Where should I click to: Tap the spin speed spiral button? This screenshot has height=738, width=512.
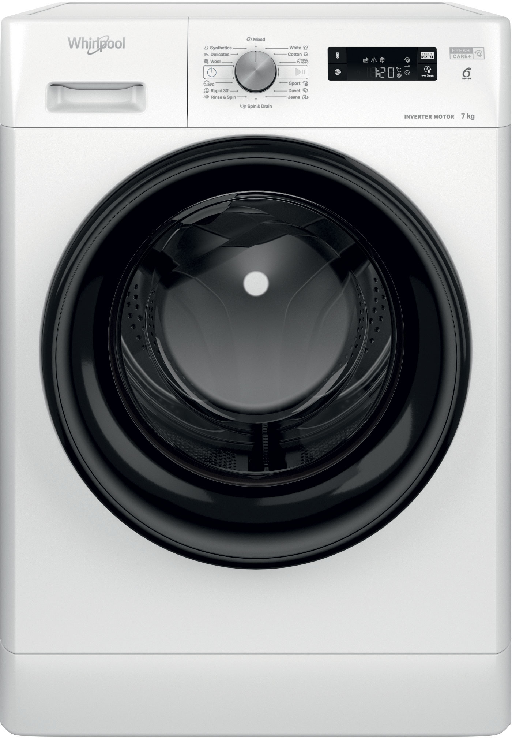337,72
